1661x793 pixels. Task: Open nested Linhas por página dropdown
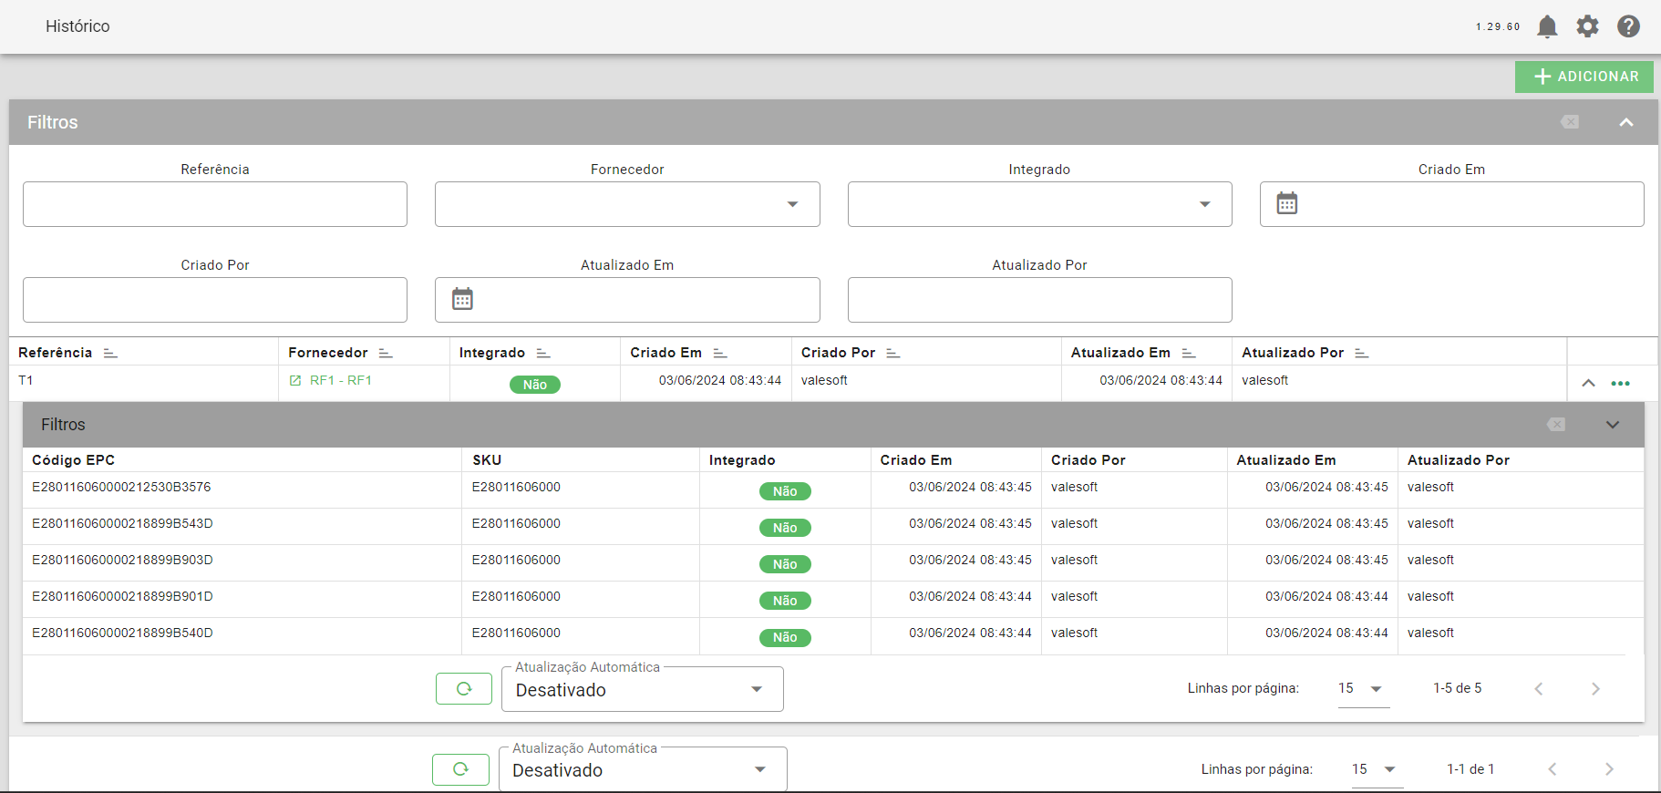tap(1363, 689)
